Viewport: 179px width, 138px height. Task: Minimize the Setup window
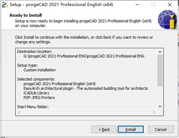pyautogui.click(x=137, y=5)
